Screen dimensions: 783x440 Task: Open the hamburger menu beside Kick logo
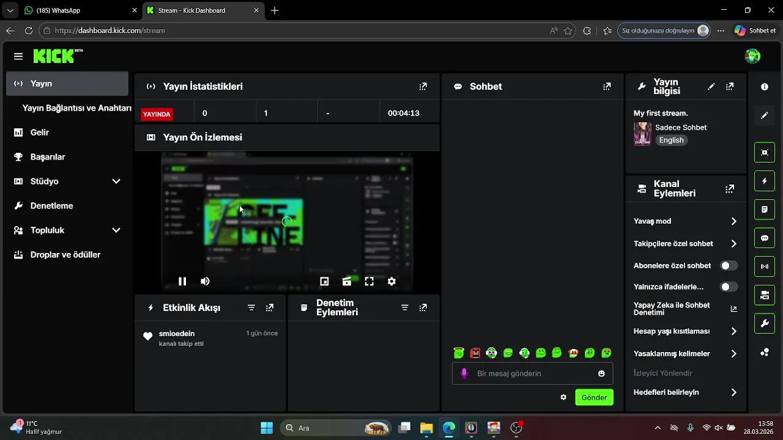point(18,56)
